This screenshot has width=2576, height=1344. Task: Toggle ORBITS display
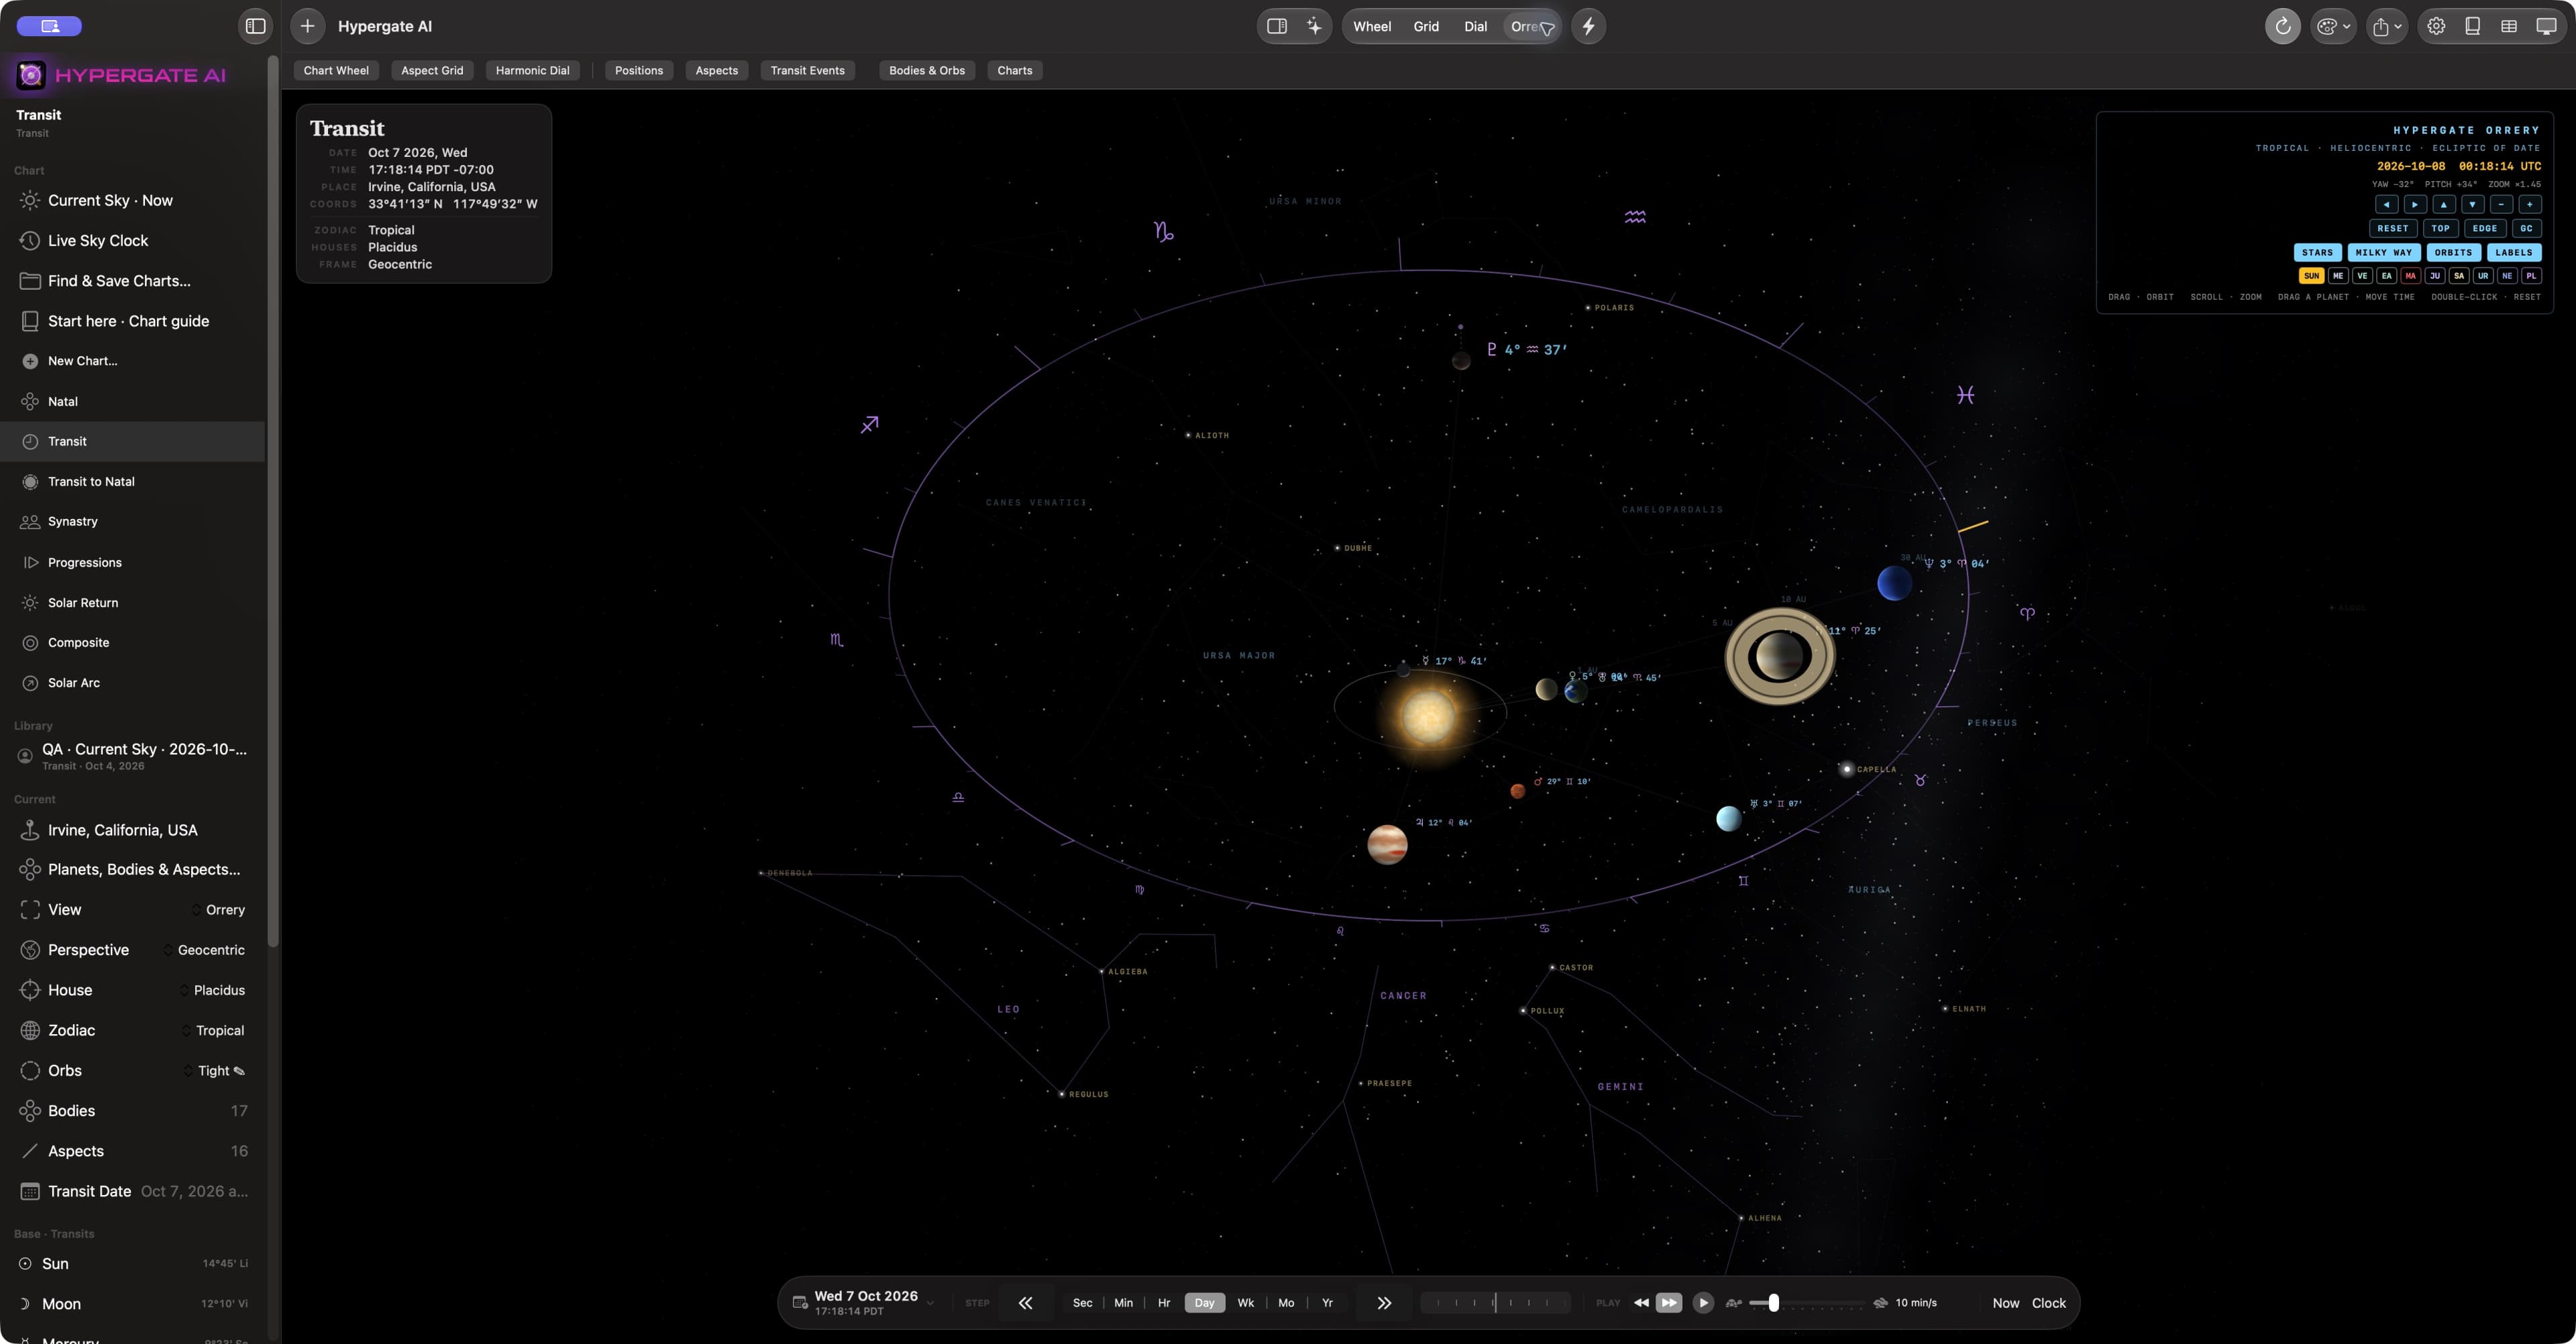pyautogui.click(x=2453, y=252)
